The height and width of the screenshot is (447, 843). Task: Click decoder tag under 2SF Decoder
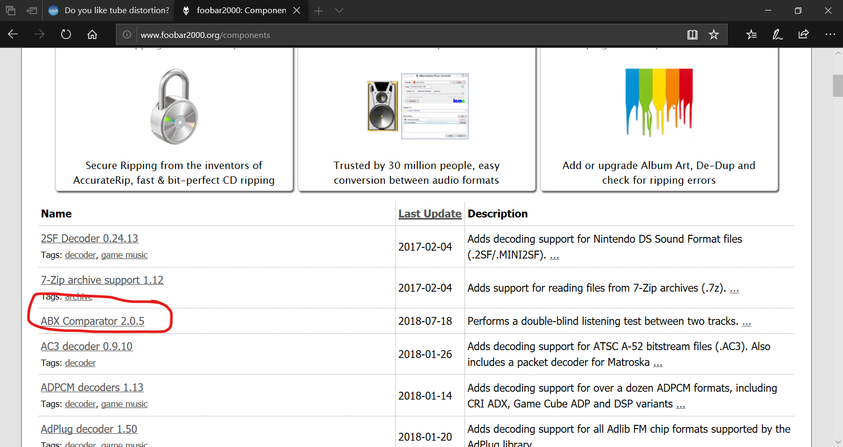tap(80, 255)
